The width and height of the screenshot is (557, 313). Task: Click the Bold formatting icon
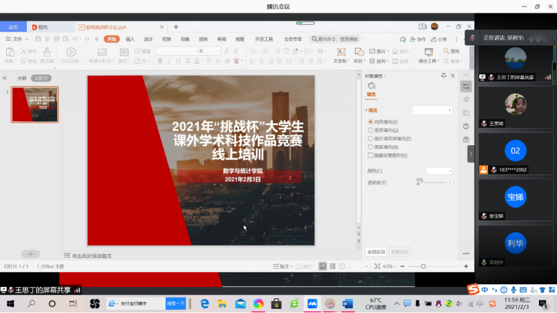click(160, 62)
